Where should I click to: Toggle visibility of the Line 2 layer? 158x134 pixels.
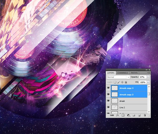[108, 107]
